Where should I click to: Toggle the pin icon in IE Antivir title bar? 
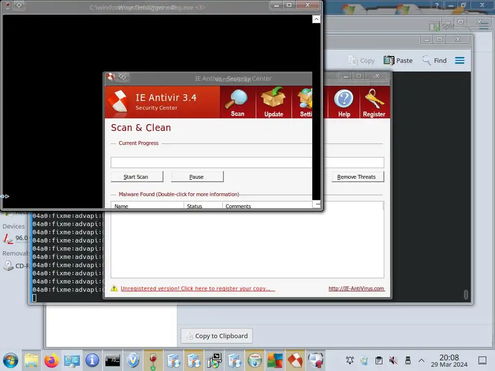coord(122,76)
